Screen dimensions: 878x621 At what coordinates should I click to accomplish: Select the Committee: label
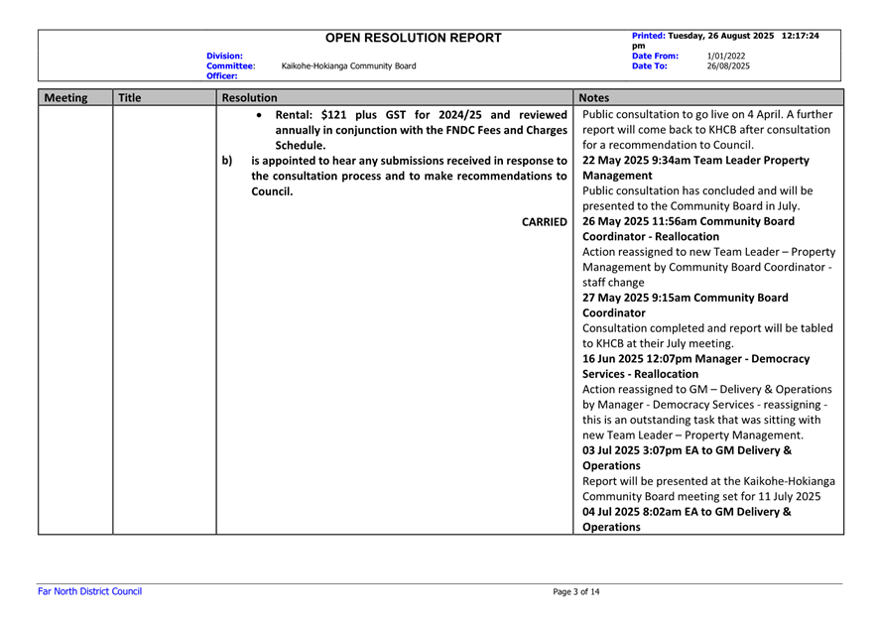[231, 66]
